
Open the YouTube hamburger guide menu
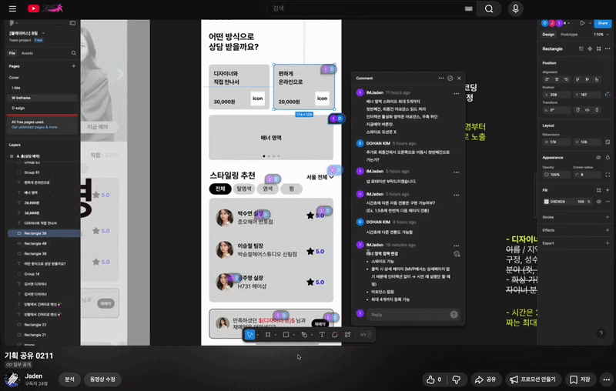click(x=12, y=8)
